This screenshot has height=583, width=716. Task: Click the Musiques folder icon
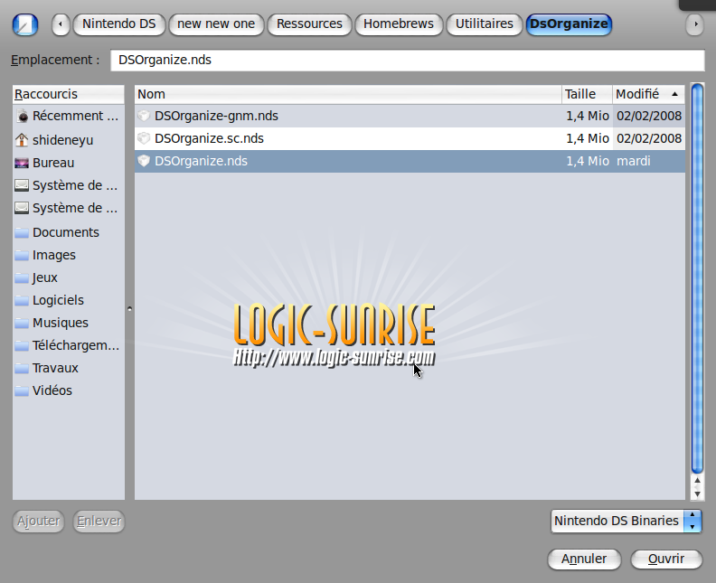(22, 324)
